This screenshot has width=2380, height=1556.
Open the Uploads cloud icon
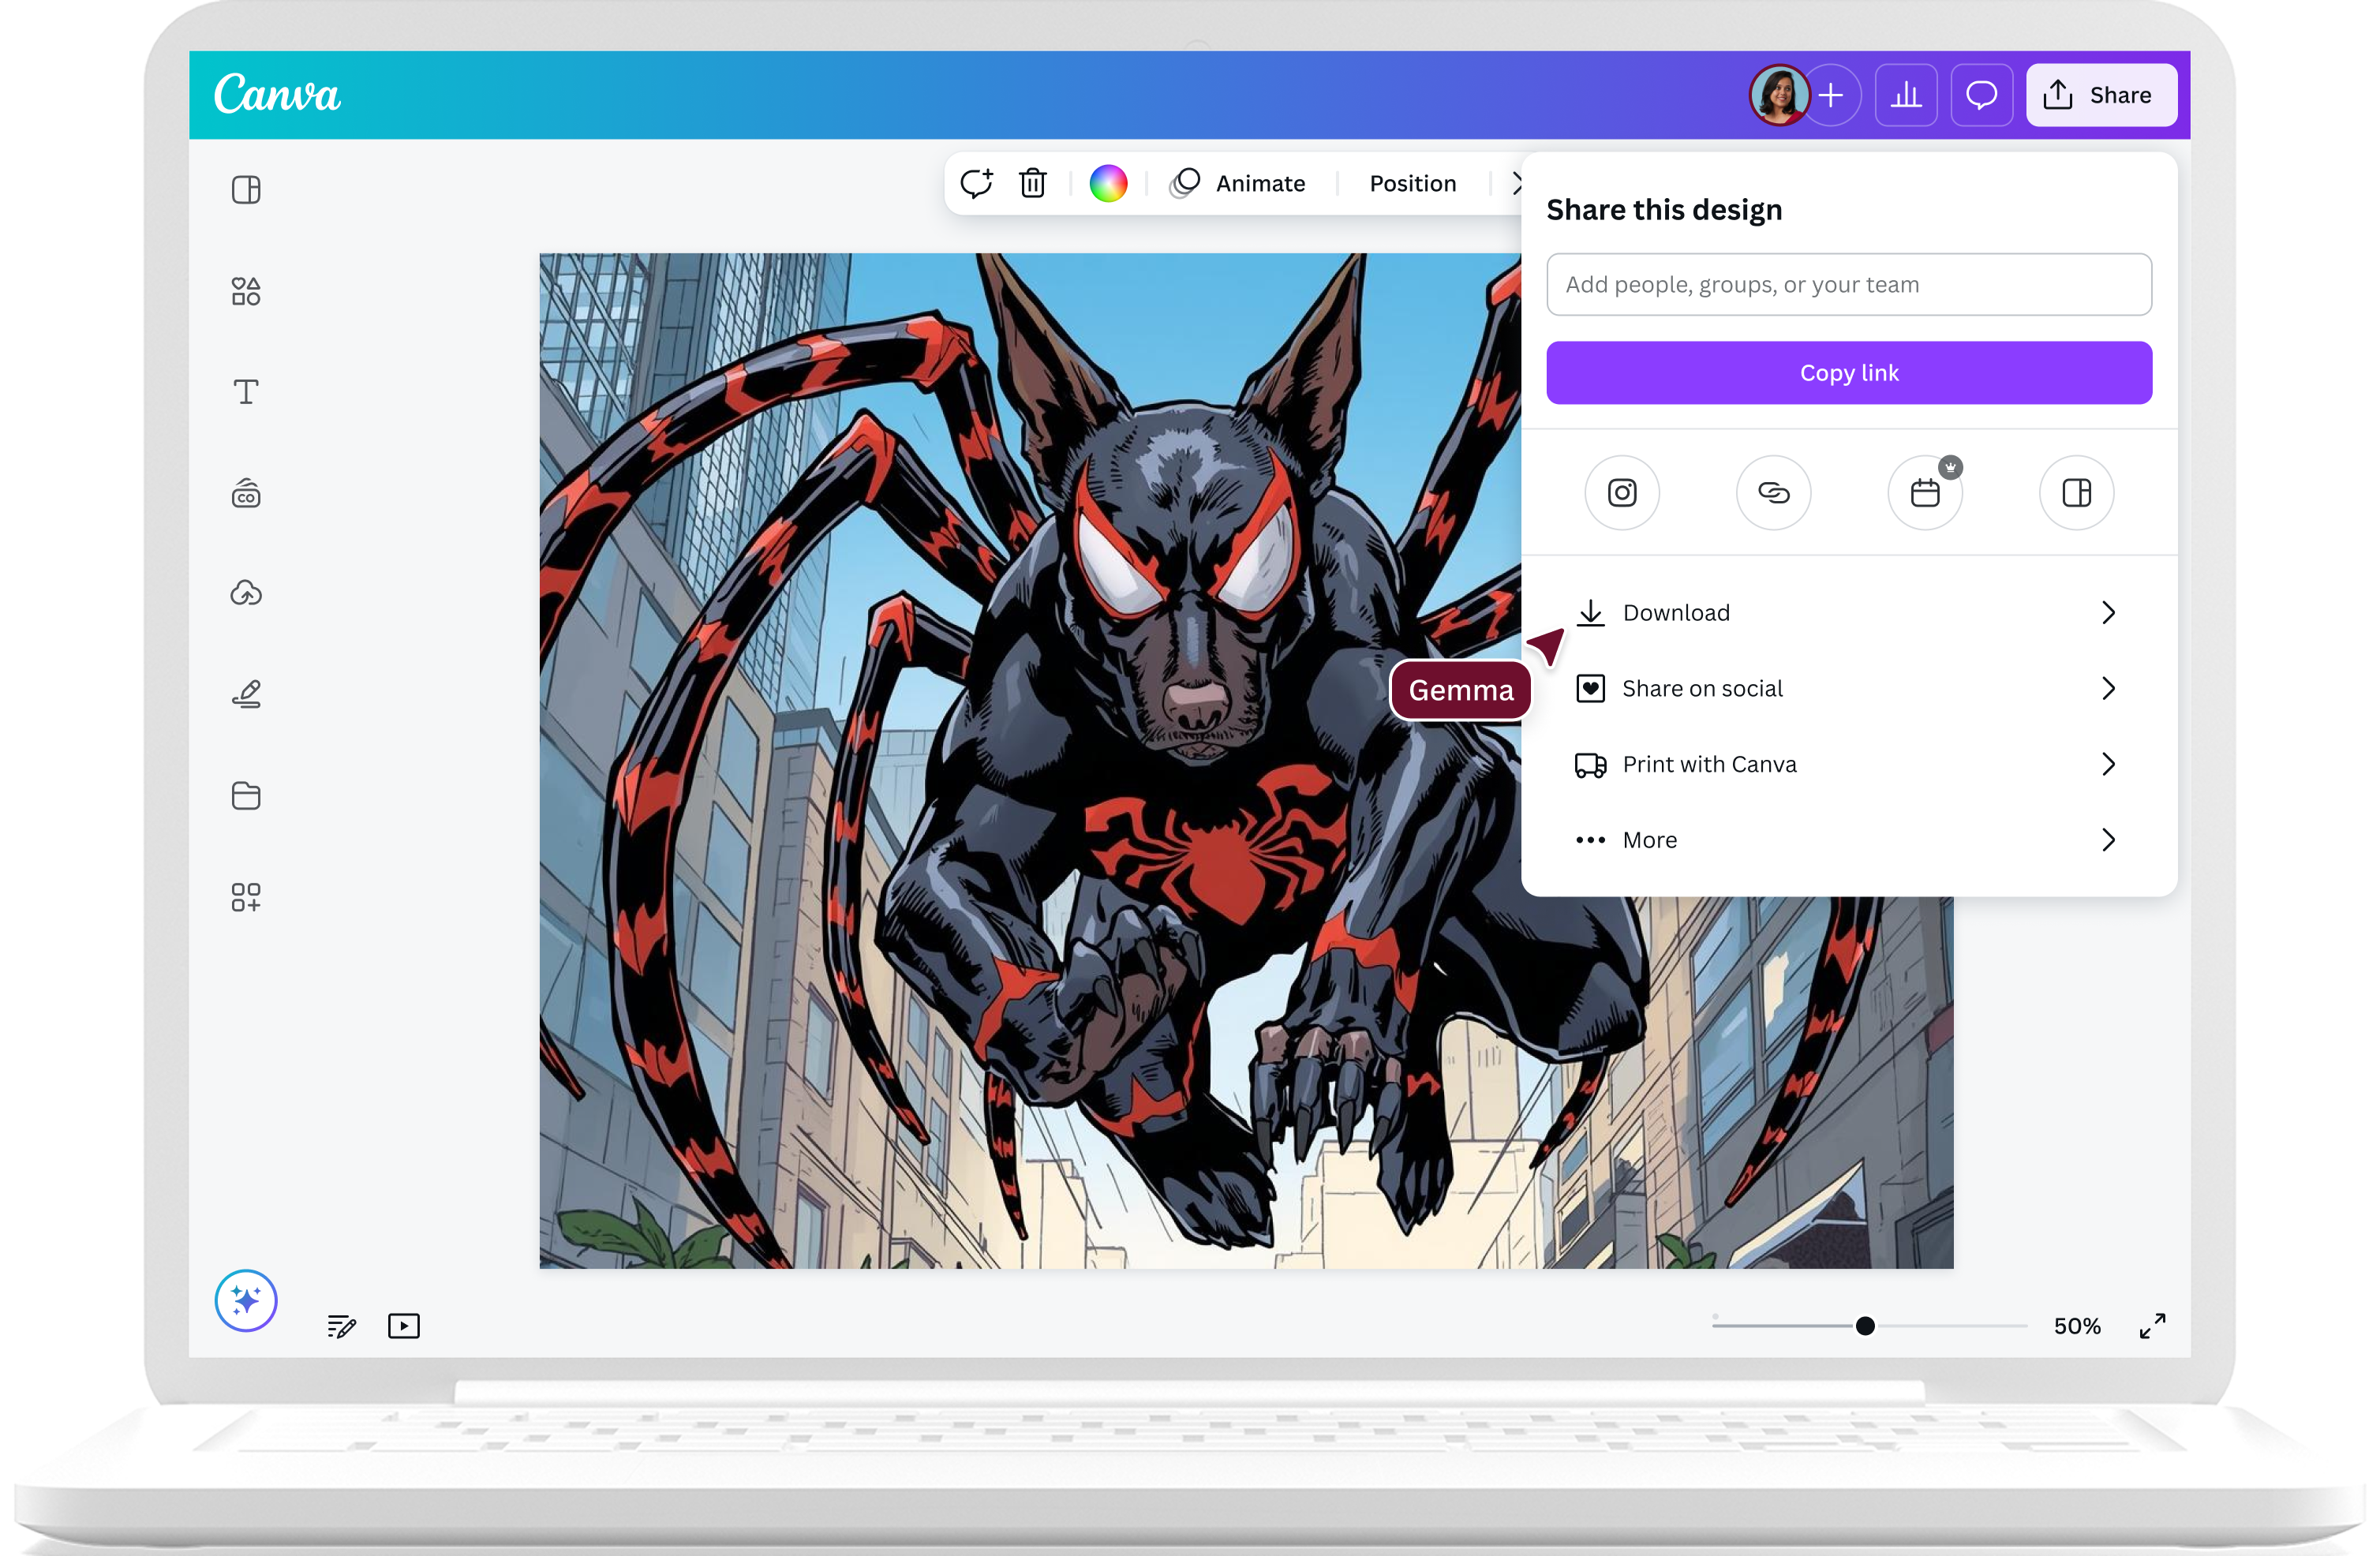(x=246, y=593)
